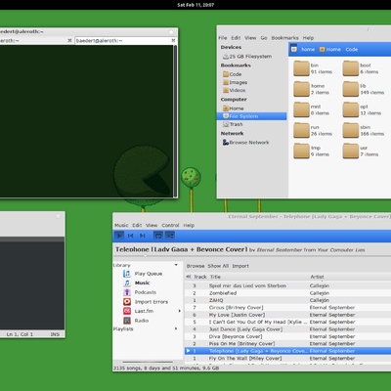Select the boot folder icon
The image size is (391, 391).
(351, 68)
